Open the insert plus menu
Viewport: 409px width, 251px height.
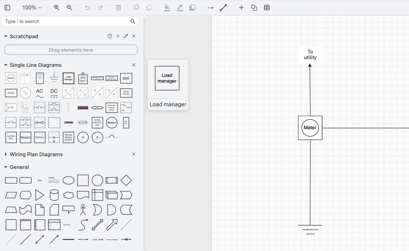click(x=241, y=7)
